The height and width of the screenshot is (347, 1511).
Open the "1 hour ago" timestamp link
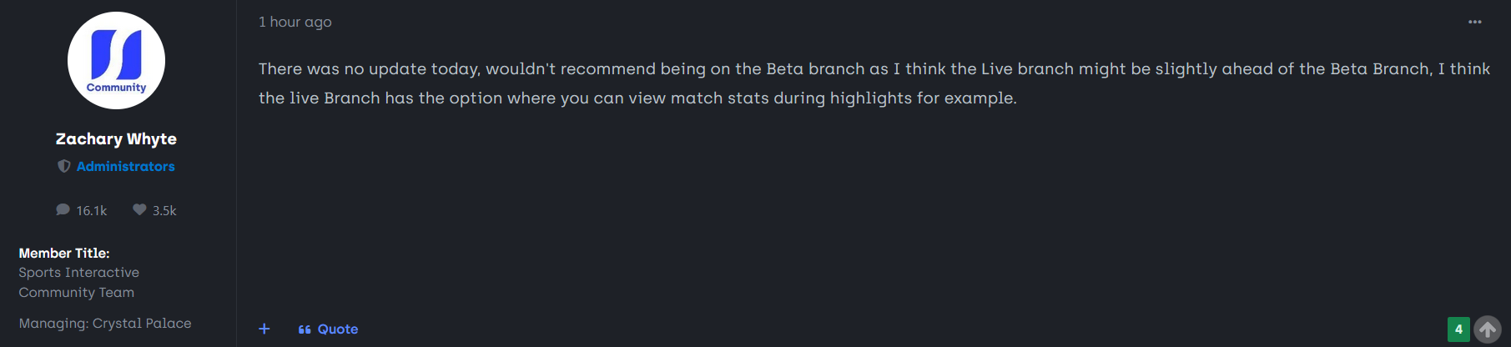click(x=295, y=22)
